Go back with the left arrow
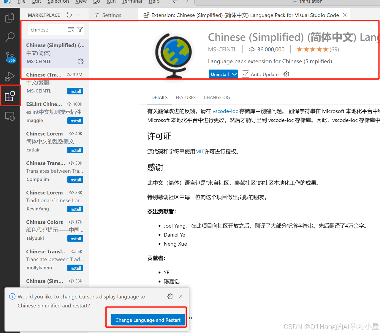The image size is (380, 333). [175, 2]
